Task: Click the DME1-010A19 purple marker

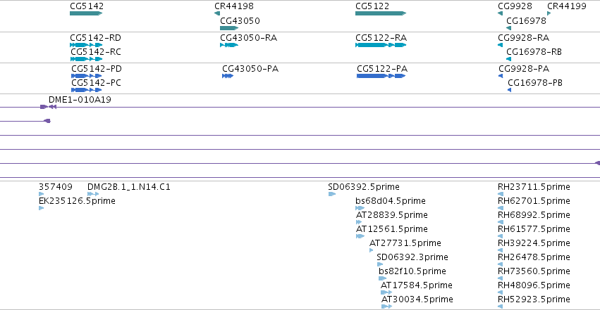Action: coord(49,107)
